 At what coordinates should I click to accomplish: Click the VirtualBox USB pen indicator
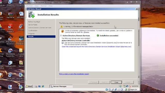[113, 90]
